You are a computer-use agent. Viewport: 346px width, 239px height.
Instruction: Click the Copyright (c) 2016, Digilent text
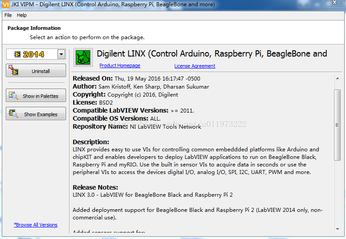point(143,95)
